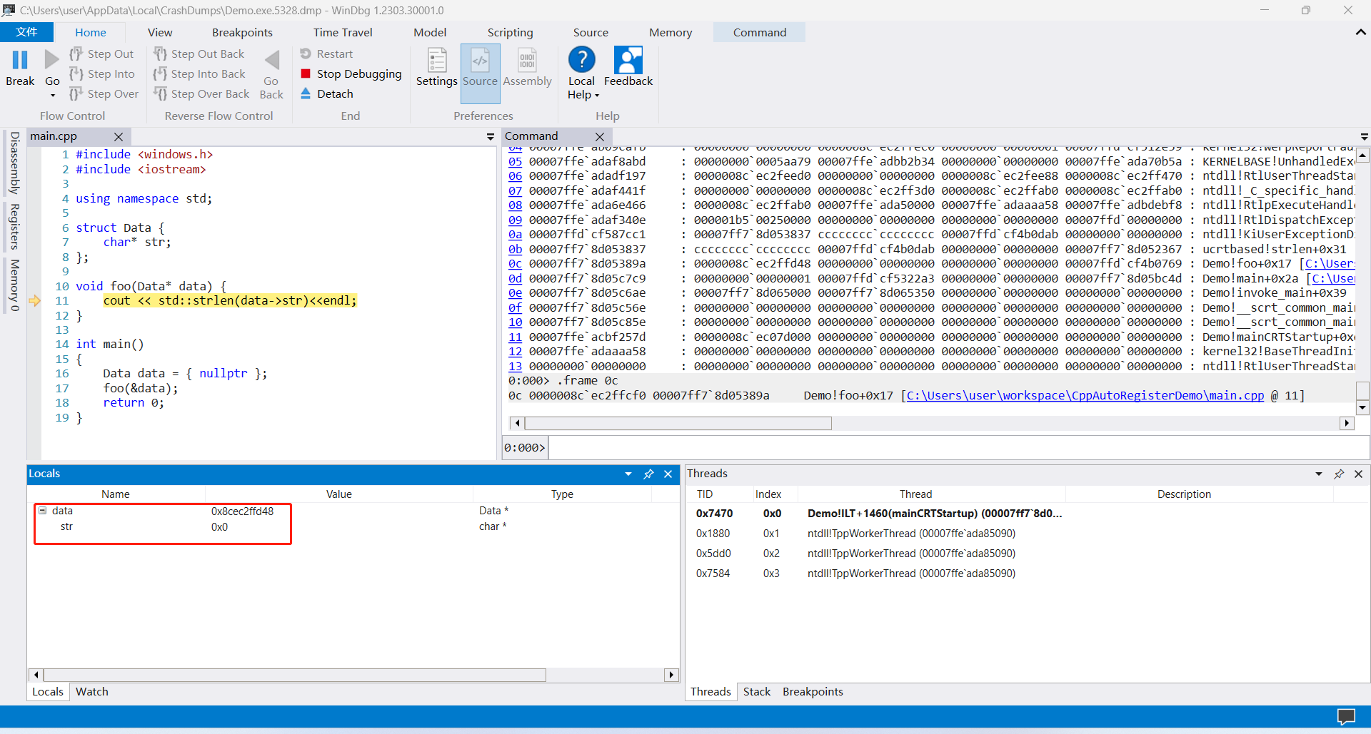The height and width of the screenshot is (734, 1371).
Task: Click frame 0d link in call stack
Action: [x=515, y=278]
